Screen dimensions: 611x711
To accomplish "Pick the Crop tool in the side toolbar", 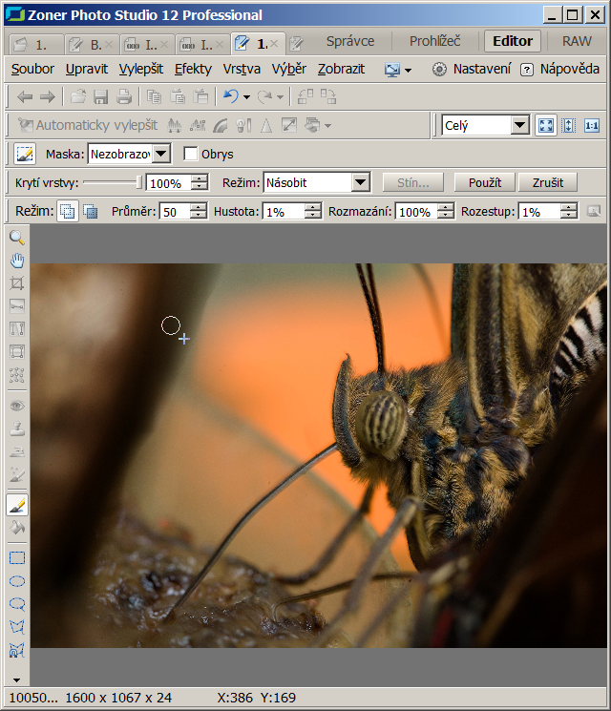I will [x=16, y=283].
